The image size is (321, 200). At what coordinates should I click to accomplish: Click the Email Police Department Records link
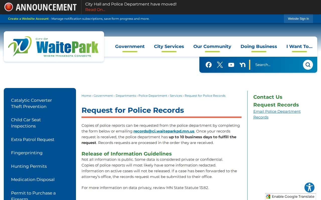pos(277,114)
